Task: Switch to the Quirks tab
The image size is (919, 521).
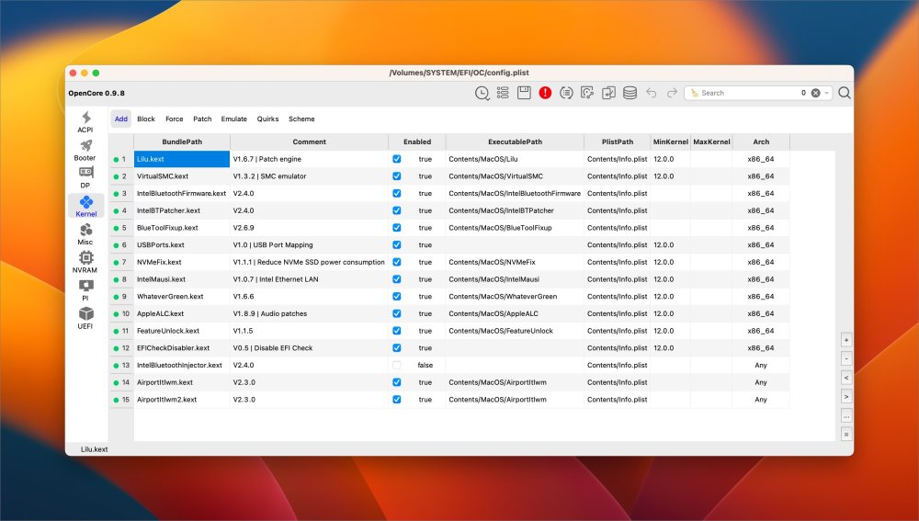Action: [x=267, y=119]
